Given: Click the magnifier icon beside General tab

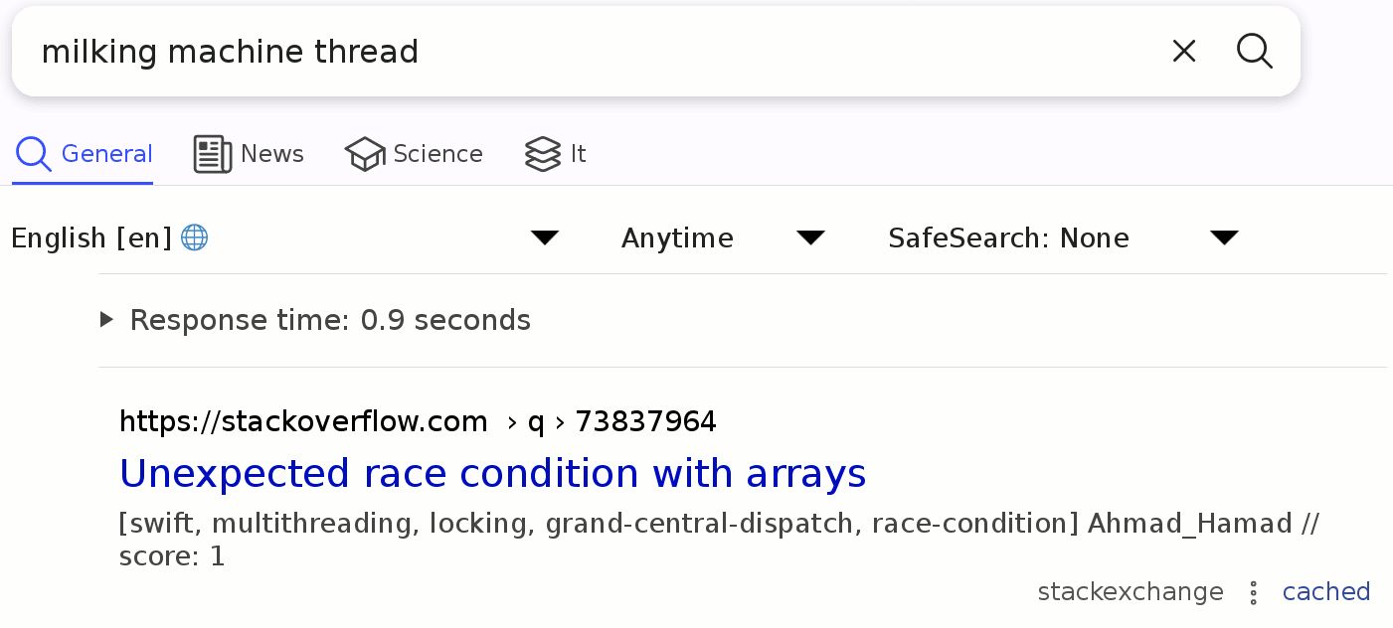Looking at the screenshot, I should tap(32, 154).
